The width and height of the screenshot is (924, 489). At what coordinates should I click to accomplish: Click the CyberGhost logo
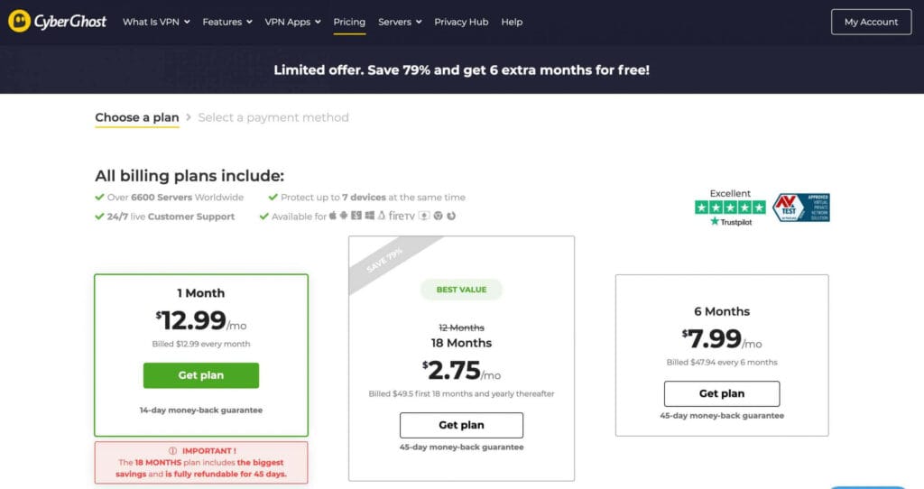[60, 22]
